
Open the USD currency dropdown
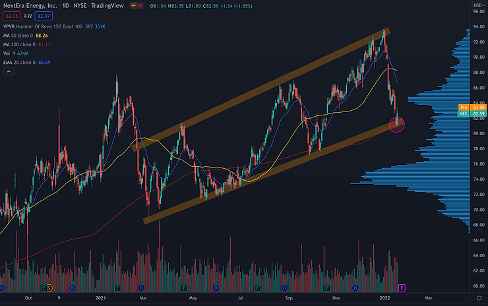click(479, 5)
